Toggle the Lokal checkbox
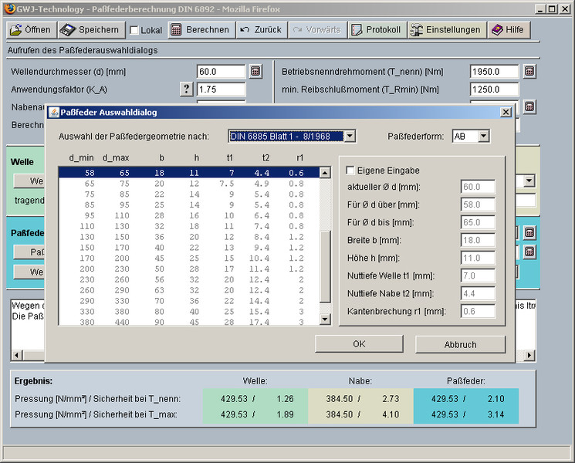This screenshot has height=463, width=575. (135, 30)
